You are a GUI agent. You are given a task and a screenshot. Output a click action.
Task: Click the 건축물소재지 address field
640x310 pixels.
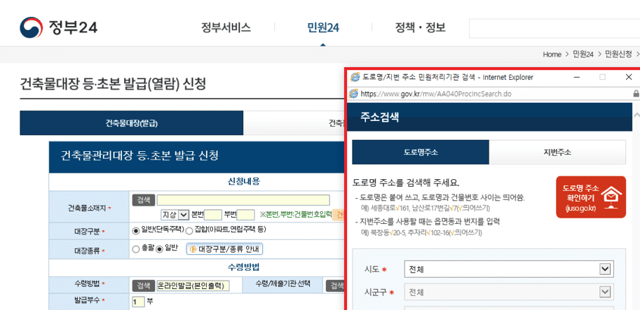[243, 200]
